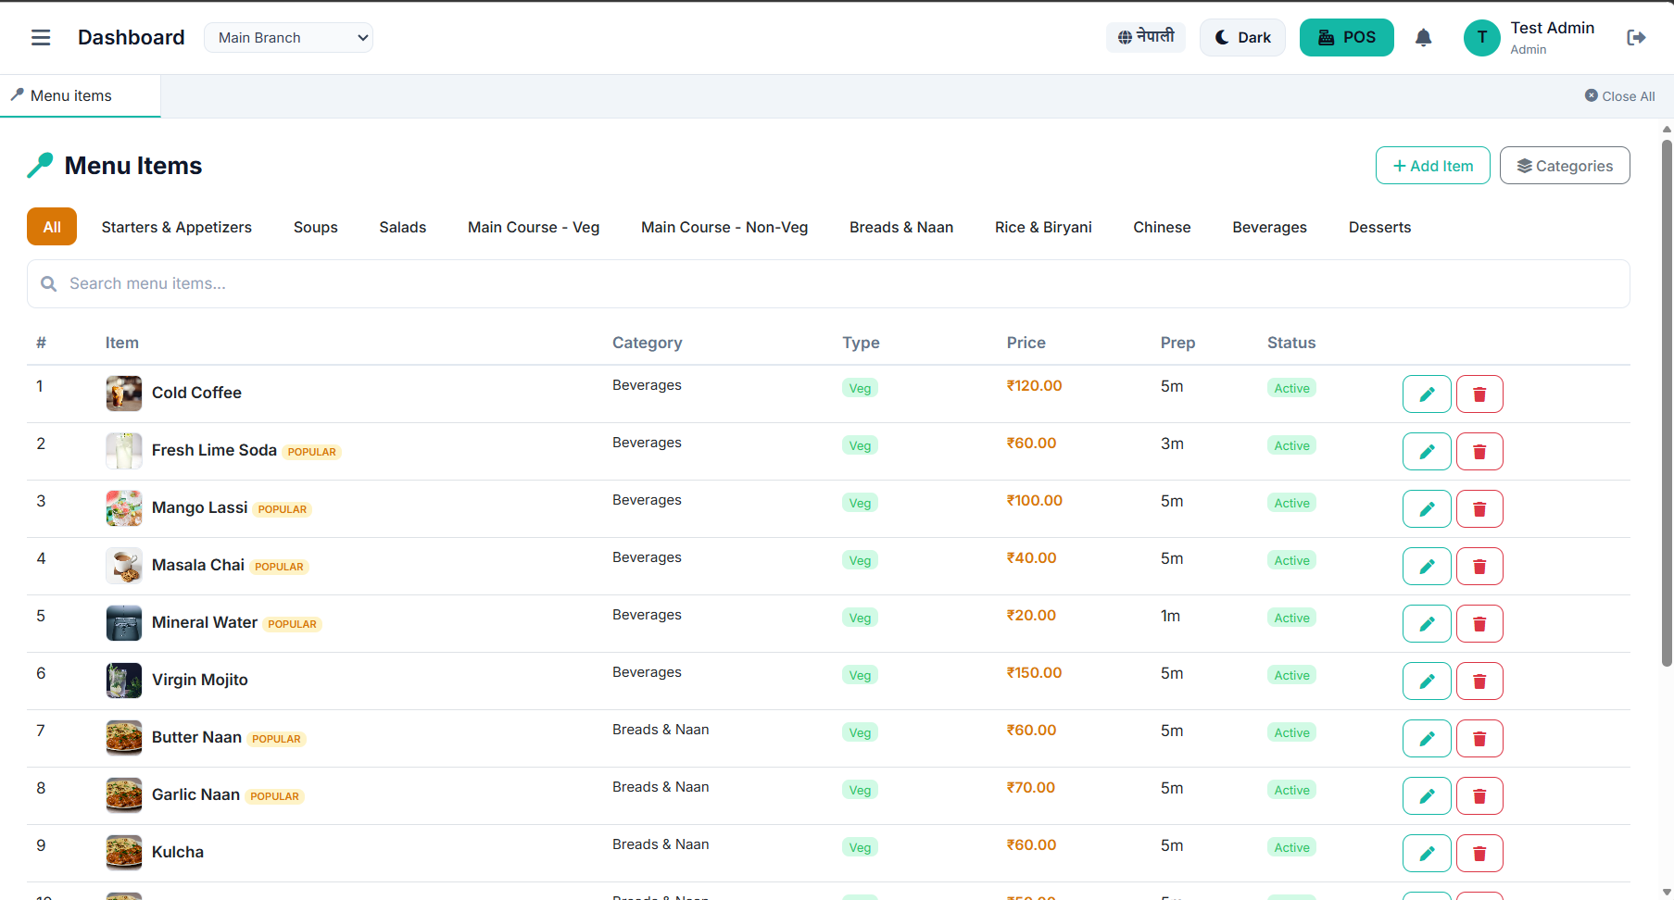Image resolution: width=1674 pixels, height=900 pixels.
Task: Click the Add Item button
Action: pyautogui.click(x=1432, y=165)
